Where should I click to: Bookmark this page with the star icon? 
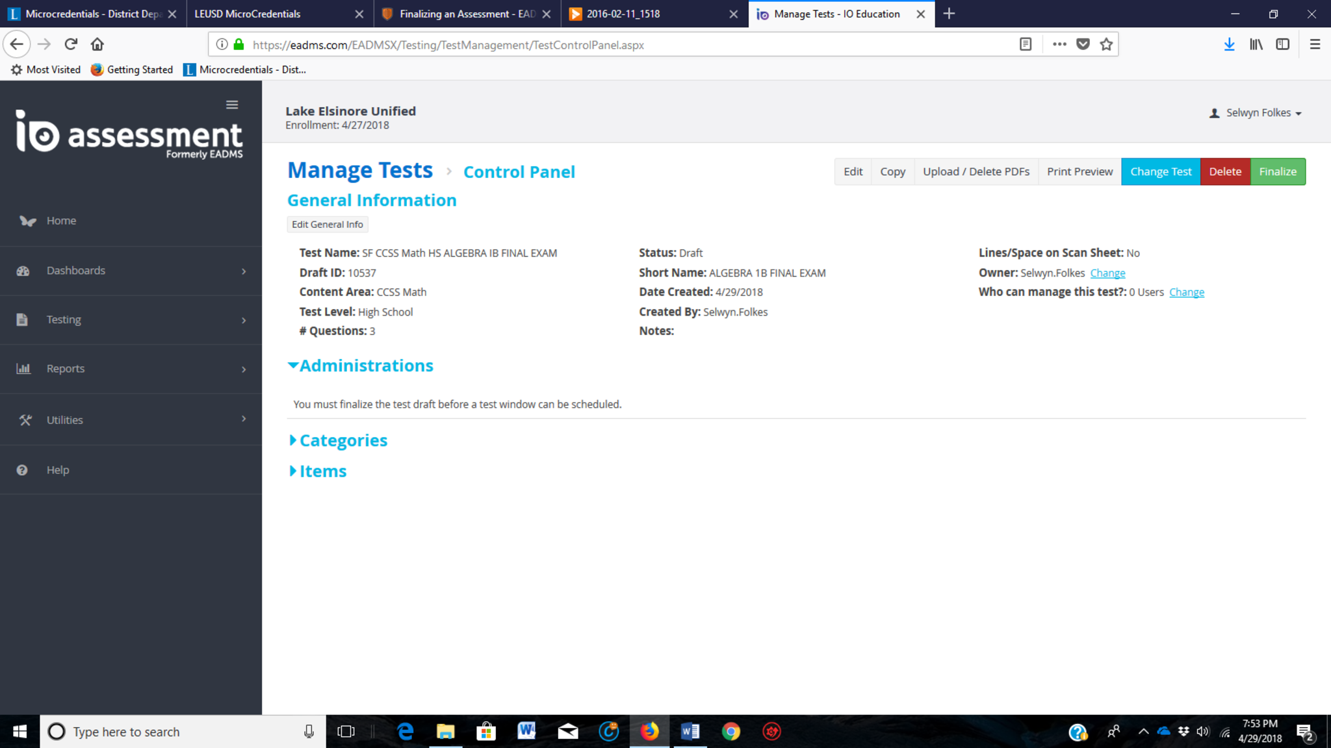coord(1106,44)
